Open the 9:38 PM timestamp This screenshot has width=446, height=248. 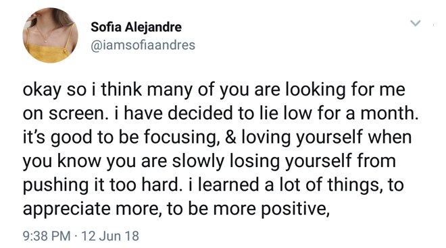(x=47, y=236)
